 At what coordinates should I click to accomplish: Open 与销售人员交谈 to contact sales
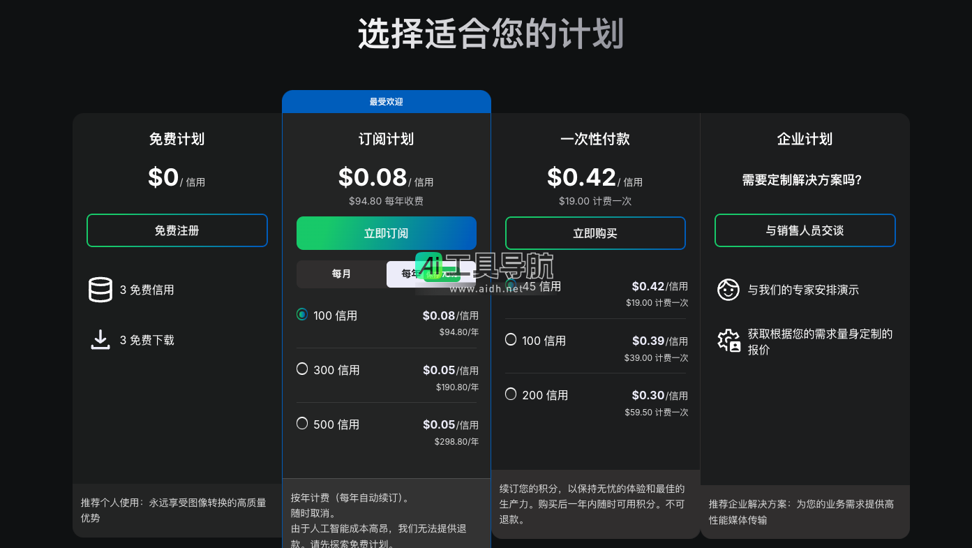coord(805,230)
